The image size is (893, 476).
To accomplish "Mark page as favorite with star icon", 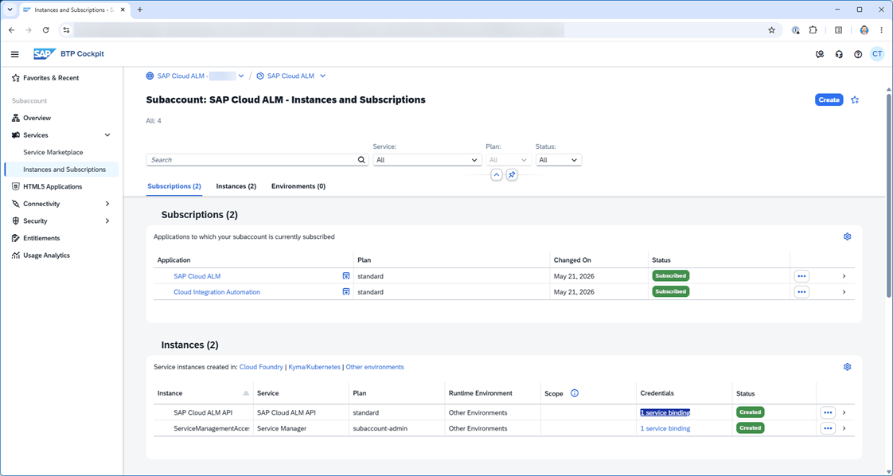I will 855,99.
